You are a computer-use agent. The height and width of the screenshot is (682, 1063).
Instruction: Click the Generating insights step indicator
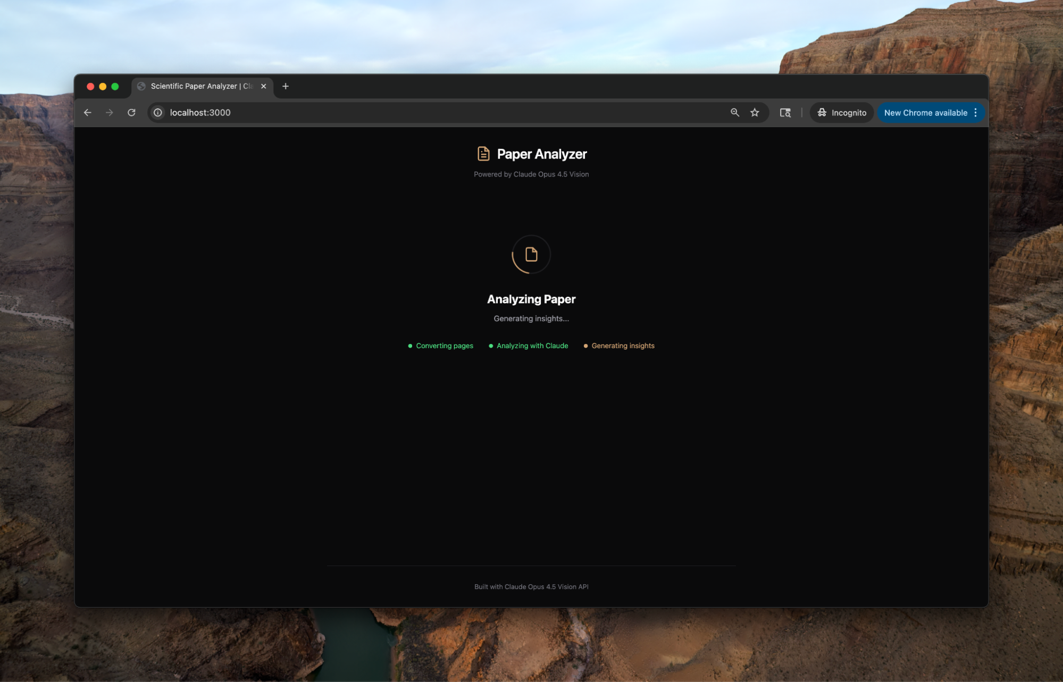pos(623,346)
